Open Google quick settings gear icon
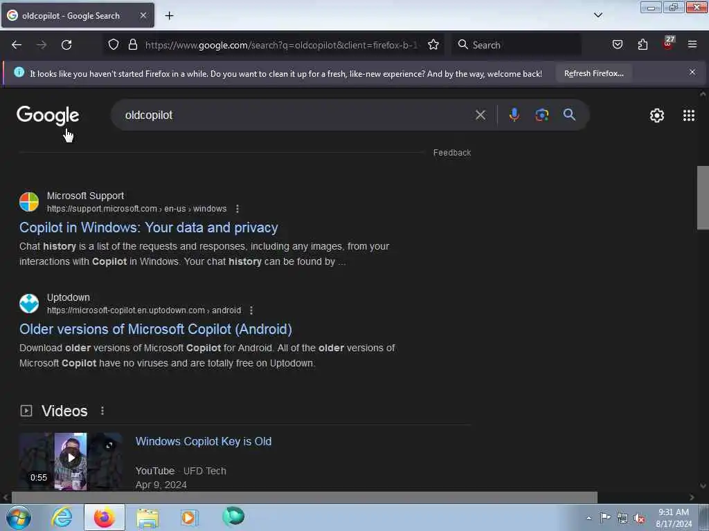Image resolution: width=709 pixels, height=531 pixels. [656, 115]
